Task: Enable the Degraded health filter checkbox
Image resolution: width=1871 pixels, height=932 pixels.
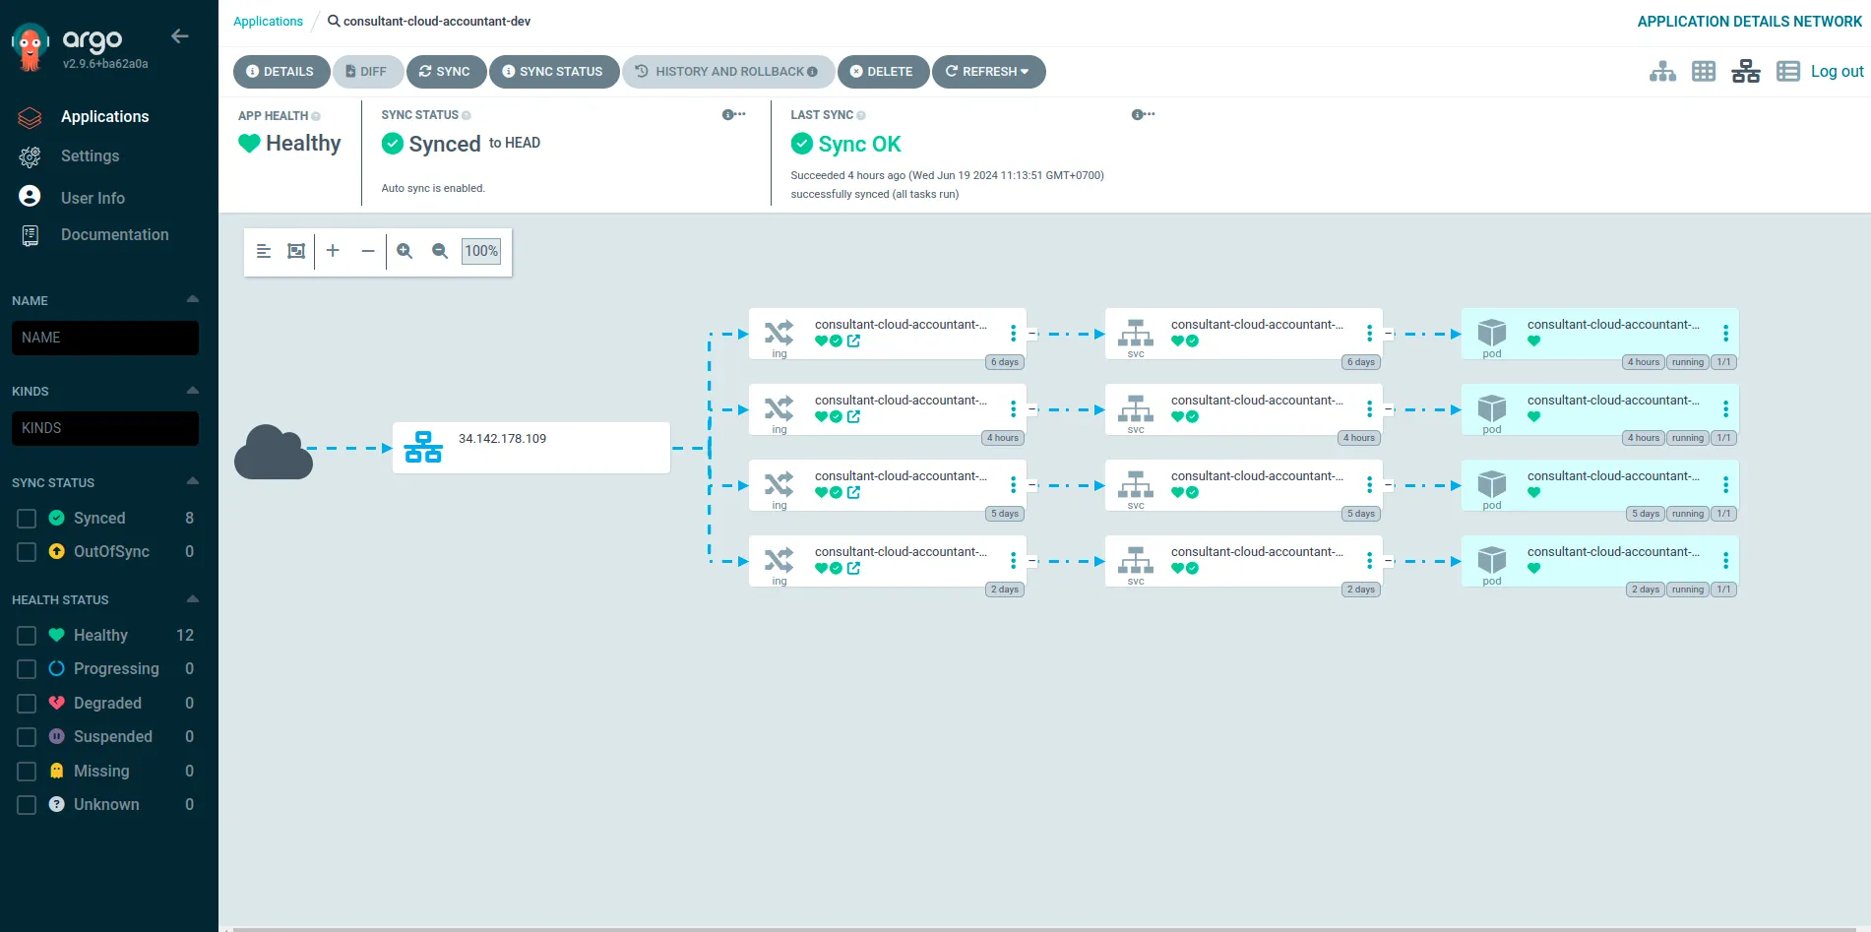Action: (27, 704)
